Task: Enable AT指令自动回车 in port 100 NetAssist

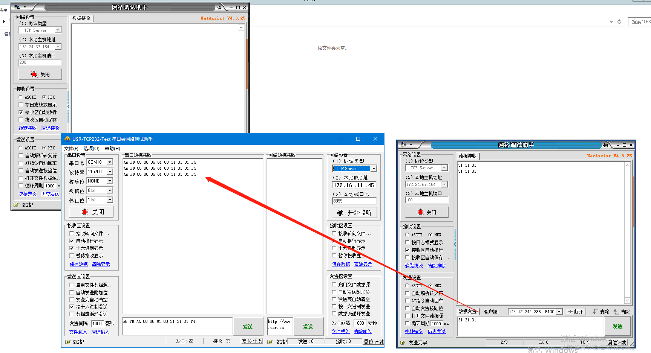Action: [x=407, y=301]
